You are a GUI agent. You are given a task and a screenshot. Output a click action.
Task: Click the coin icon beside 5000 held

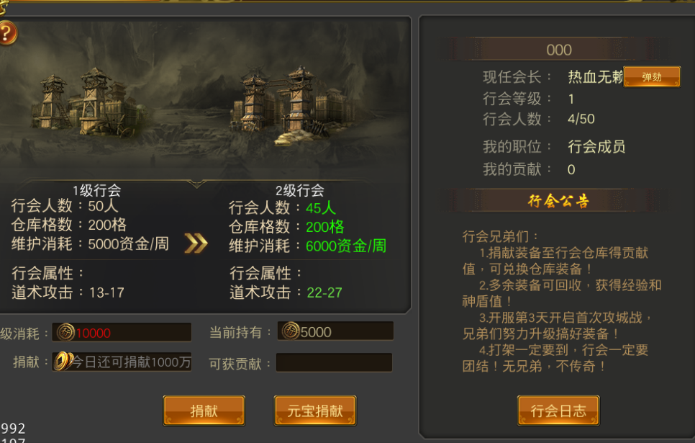(291, 331)
